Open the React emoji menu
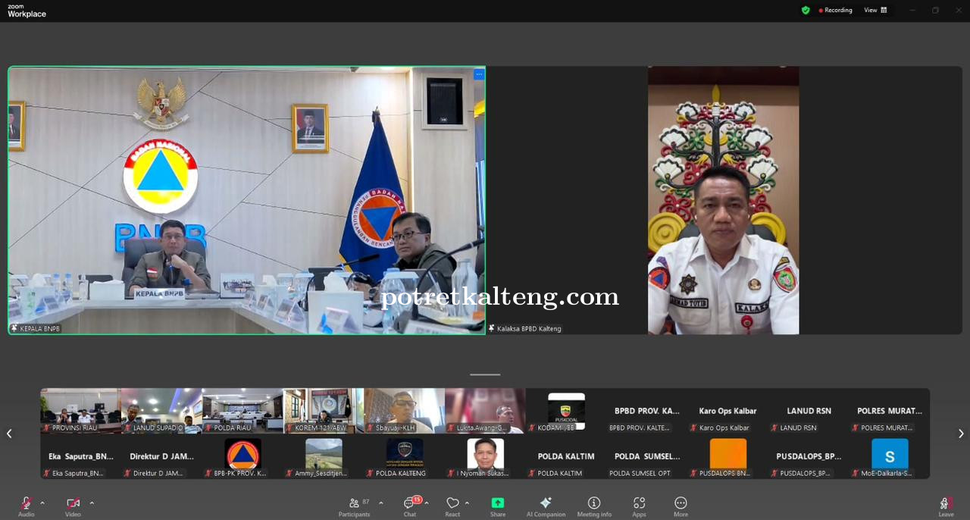 452,504
